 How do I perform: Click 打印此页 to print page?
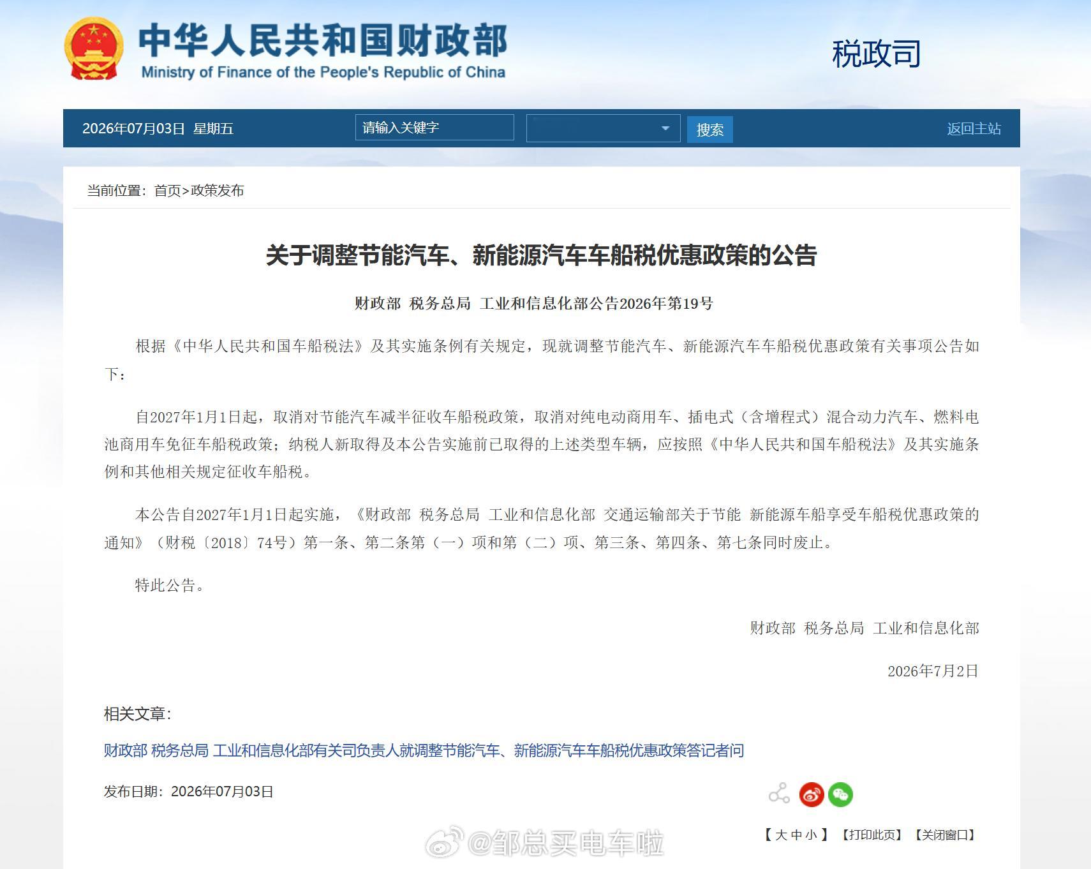(x=872, y=835)
